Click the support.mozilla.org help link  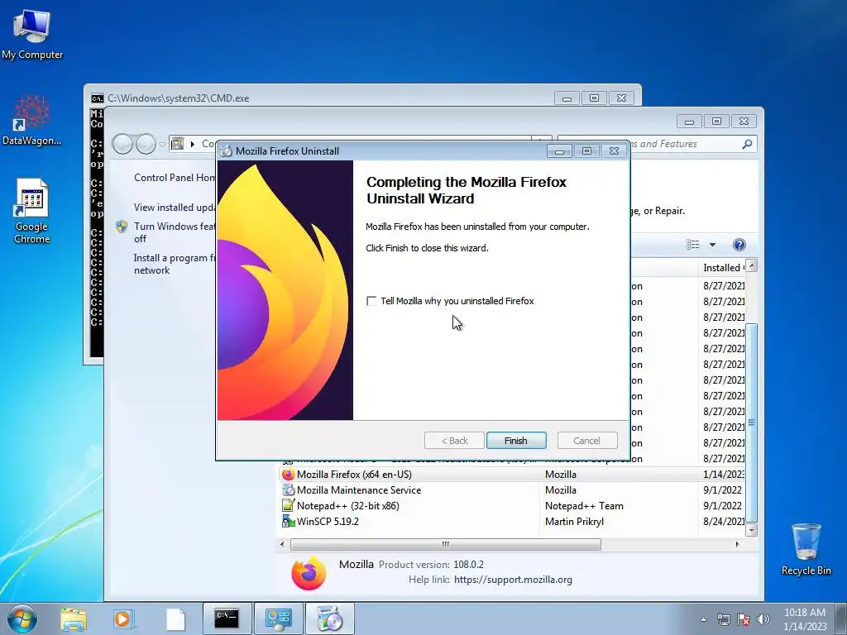pos(513,580)
